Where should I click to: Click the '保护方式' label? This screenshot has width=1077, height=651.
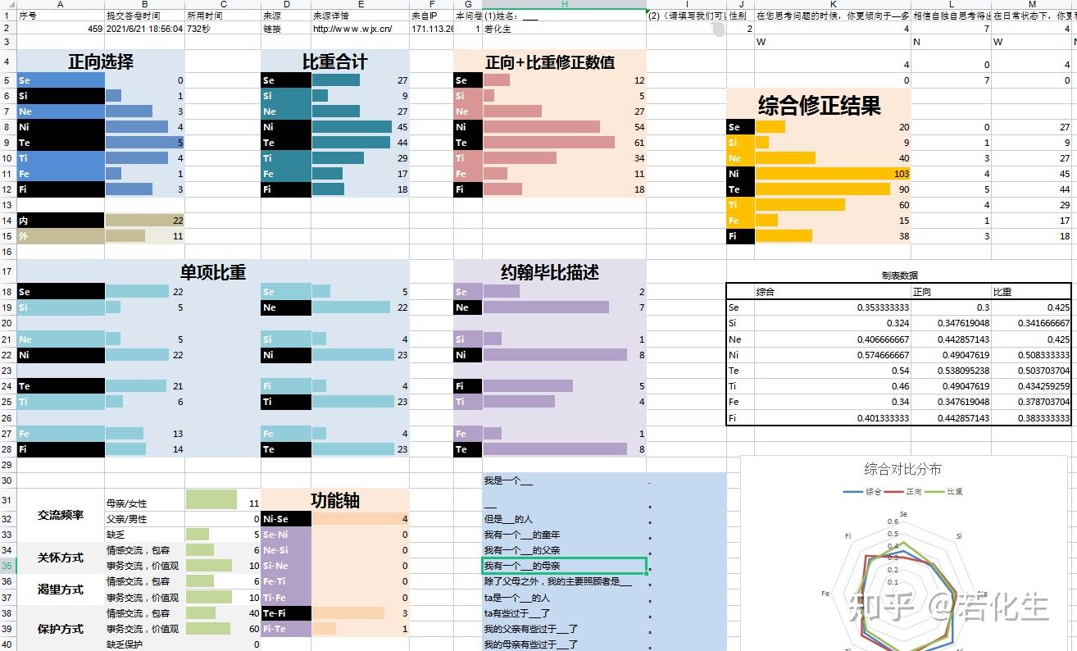[x=61, y=628]
